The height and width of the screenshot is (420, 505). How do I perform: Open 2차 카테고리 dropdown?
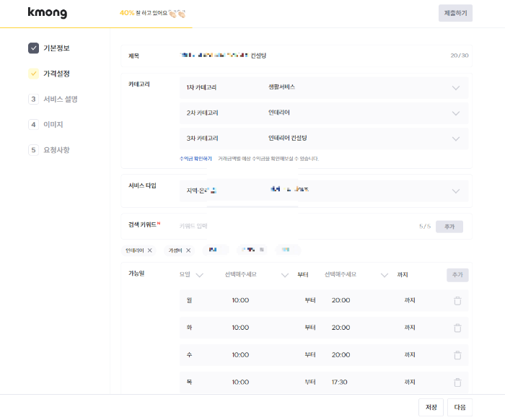click(x=324, y=113)
